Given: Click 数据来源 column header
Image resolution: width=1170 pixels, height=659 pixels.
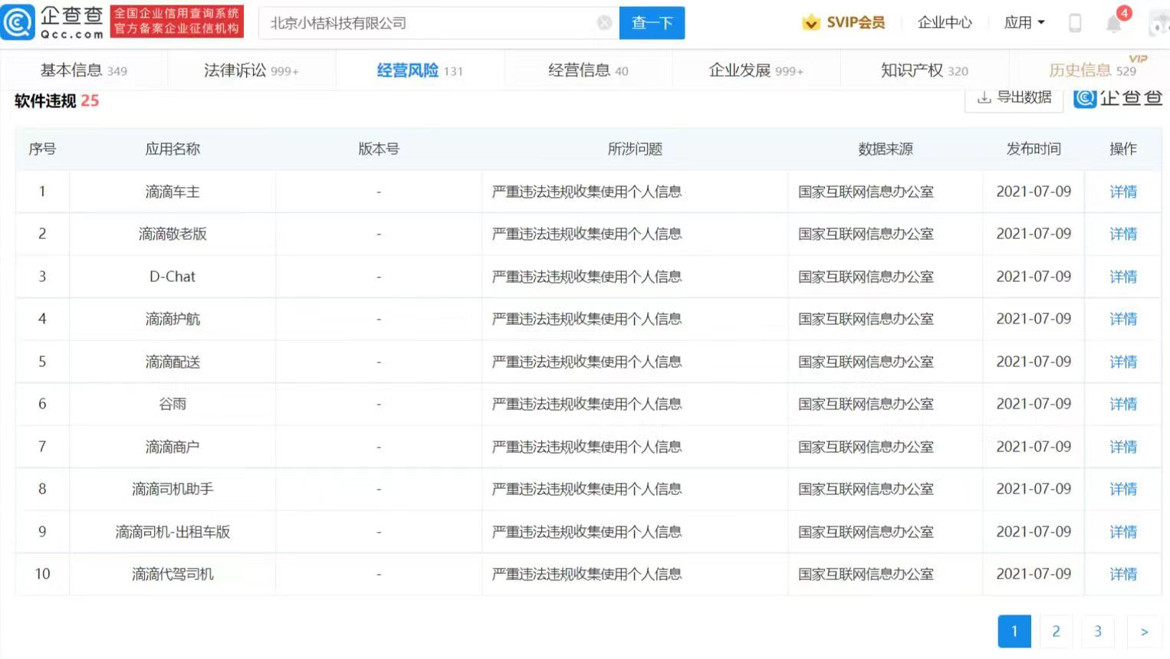Looking at the screenshot, I should tap(886, 149).
